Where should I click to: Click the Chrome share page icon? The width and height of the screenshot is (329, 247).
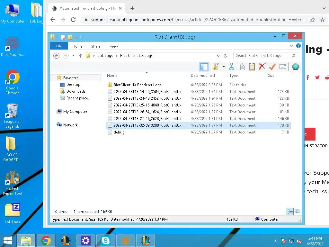(312, 20)
